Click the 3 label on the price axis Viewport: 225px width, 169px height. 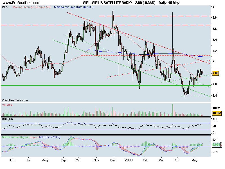tap(213, 62)
